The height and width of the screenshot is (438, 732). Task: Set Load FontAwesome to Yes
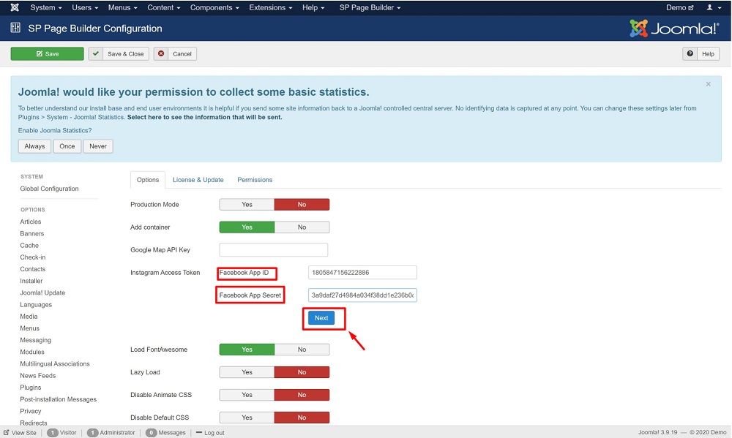click(247, 350)
